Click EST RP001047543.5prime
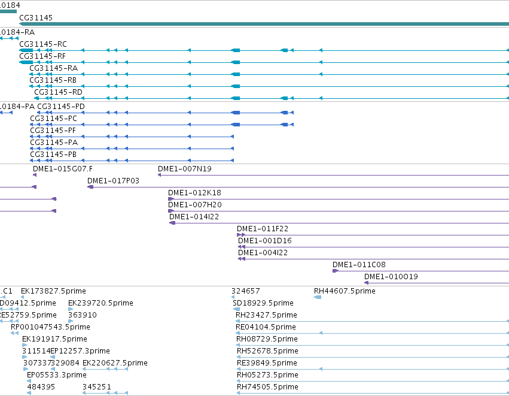509x396 pixels. coord(50,327)
